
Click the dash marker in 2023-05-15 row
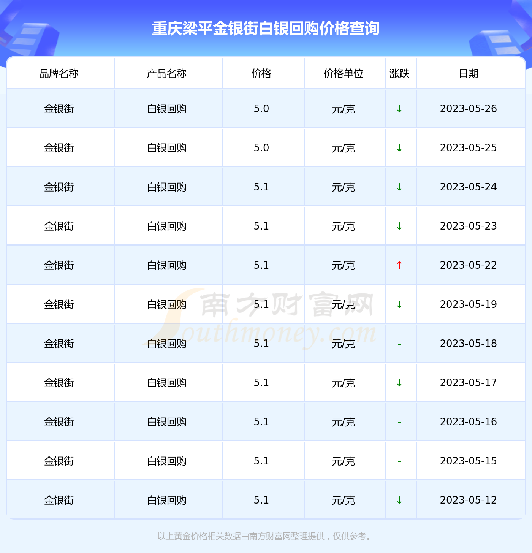pyautogui.click(x=399, y=462)
